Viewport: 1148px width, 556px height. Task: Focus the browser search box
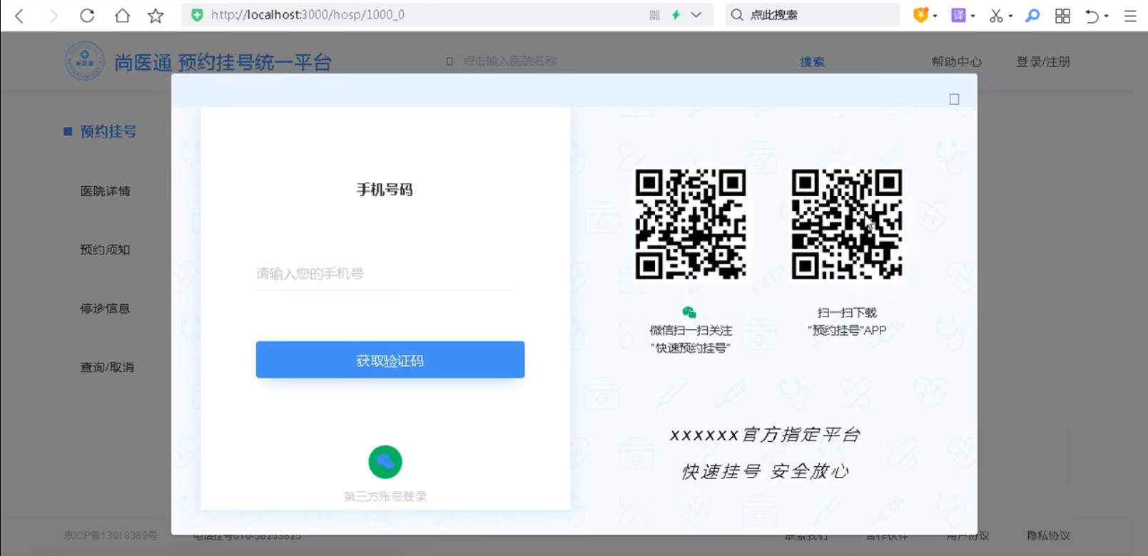(813, 15)
